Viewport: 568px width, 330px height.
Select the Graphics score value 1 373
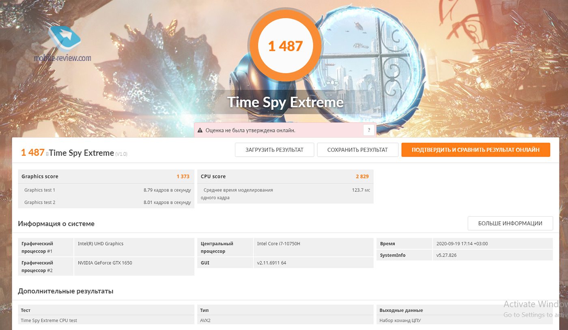(183, 177)
